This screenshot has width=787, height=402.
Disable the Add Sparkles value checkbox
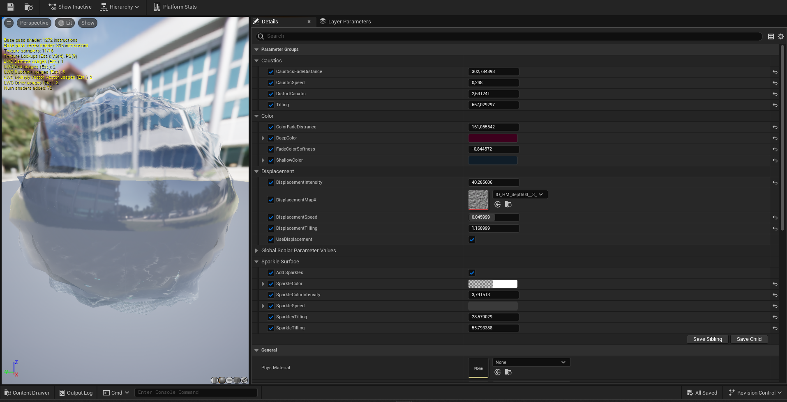pos(472,273)
